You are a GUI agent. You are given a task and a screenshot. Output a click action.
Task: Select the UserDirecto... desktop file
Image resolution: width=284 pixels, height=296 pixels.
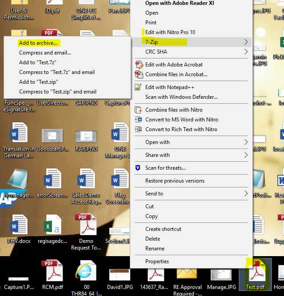pos(52,103)
